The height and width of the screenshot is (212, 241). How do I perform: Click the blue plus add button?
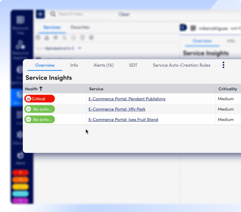tap(40, 14)
